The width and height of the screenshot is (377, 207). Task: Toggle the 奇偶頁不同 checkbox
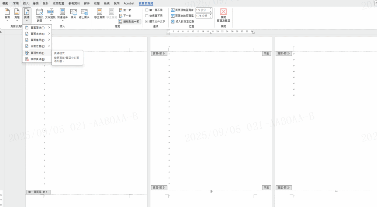(x=147, y=15)
